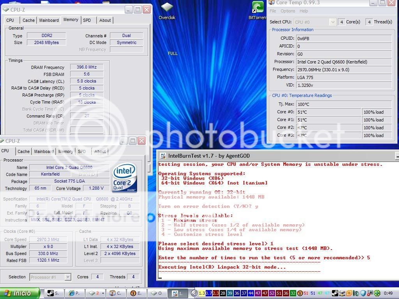Switch to SPD tab in Memory CPU-Z window

[87, 20]
